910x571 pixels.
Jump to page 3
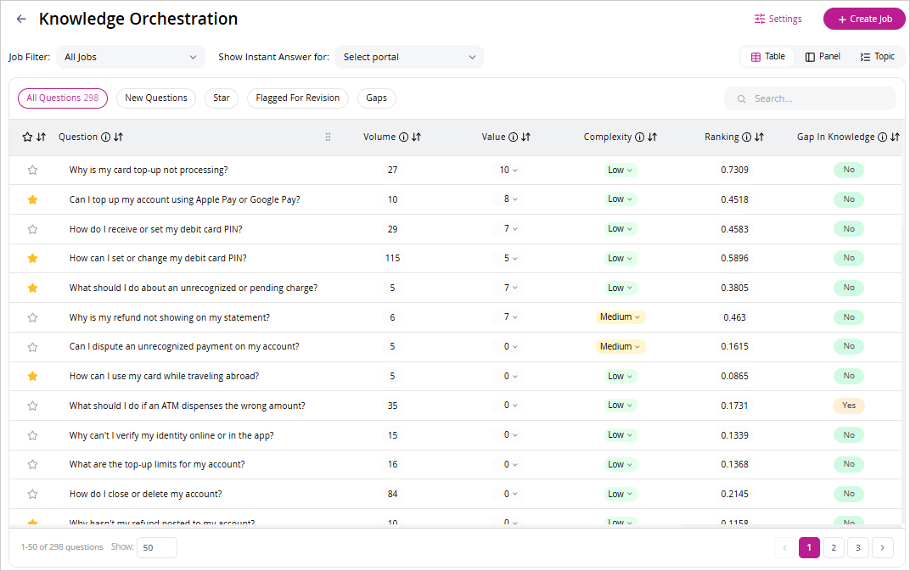tap(857, 548)
